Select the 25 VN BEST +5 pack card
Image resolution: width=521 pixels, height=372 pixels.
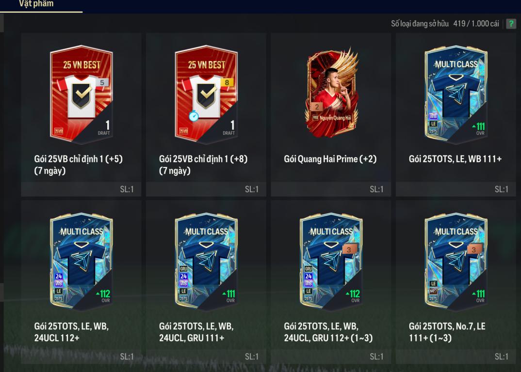81,94
